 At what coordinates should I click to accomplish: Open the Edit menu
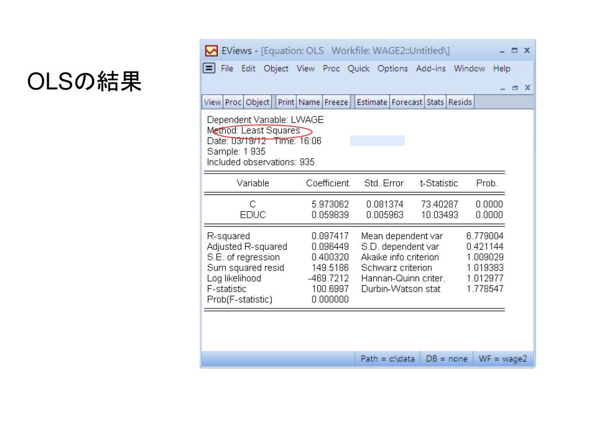[x=248, y=69]
